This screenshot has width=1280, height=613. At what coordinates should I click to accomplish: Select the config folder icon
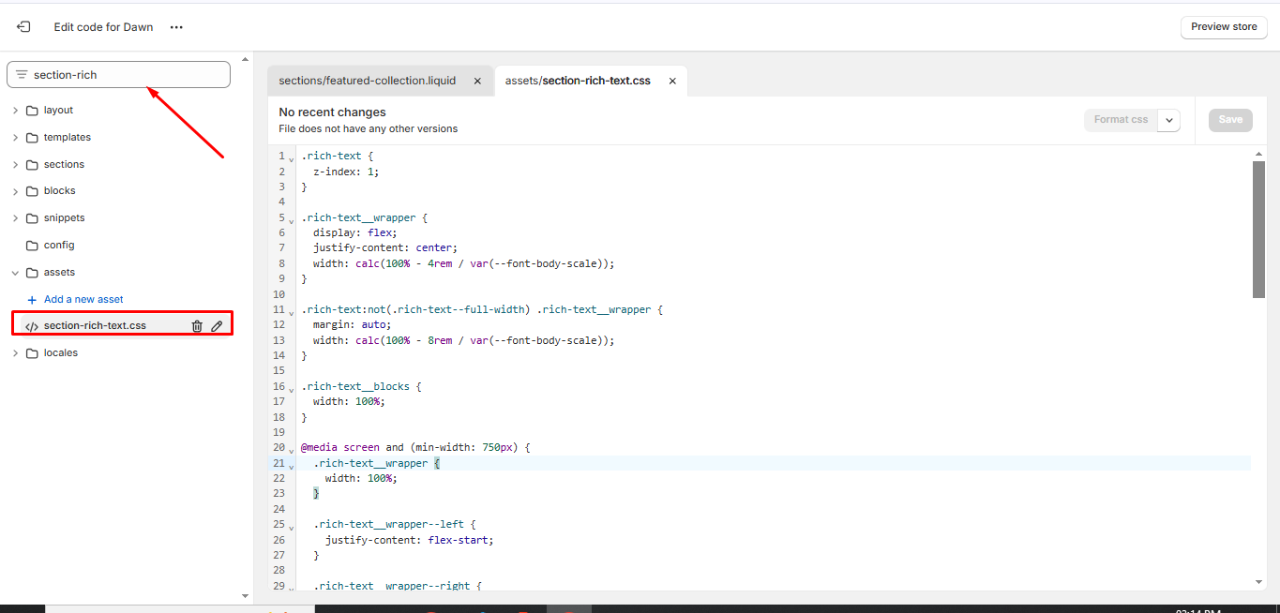pyautogui.click(x=32, y=246)
